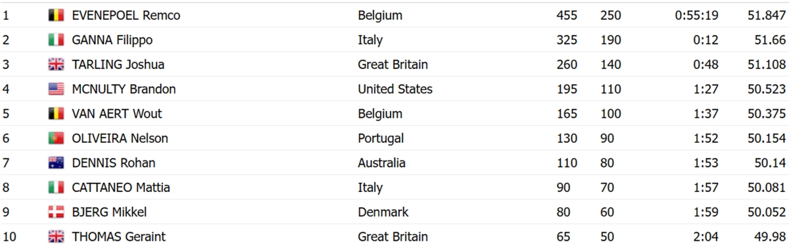Open rider profile THOMAS Geraint

[118, 236]
